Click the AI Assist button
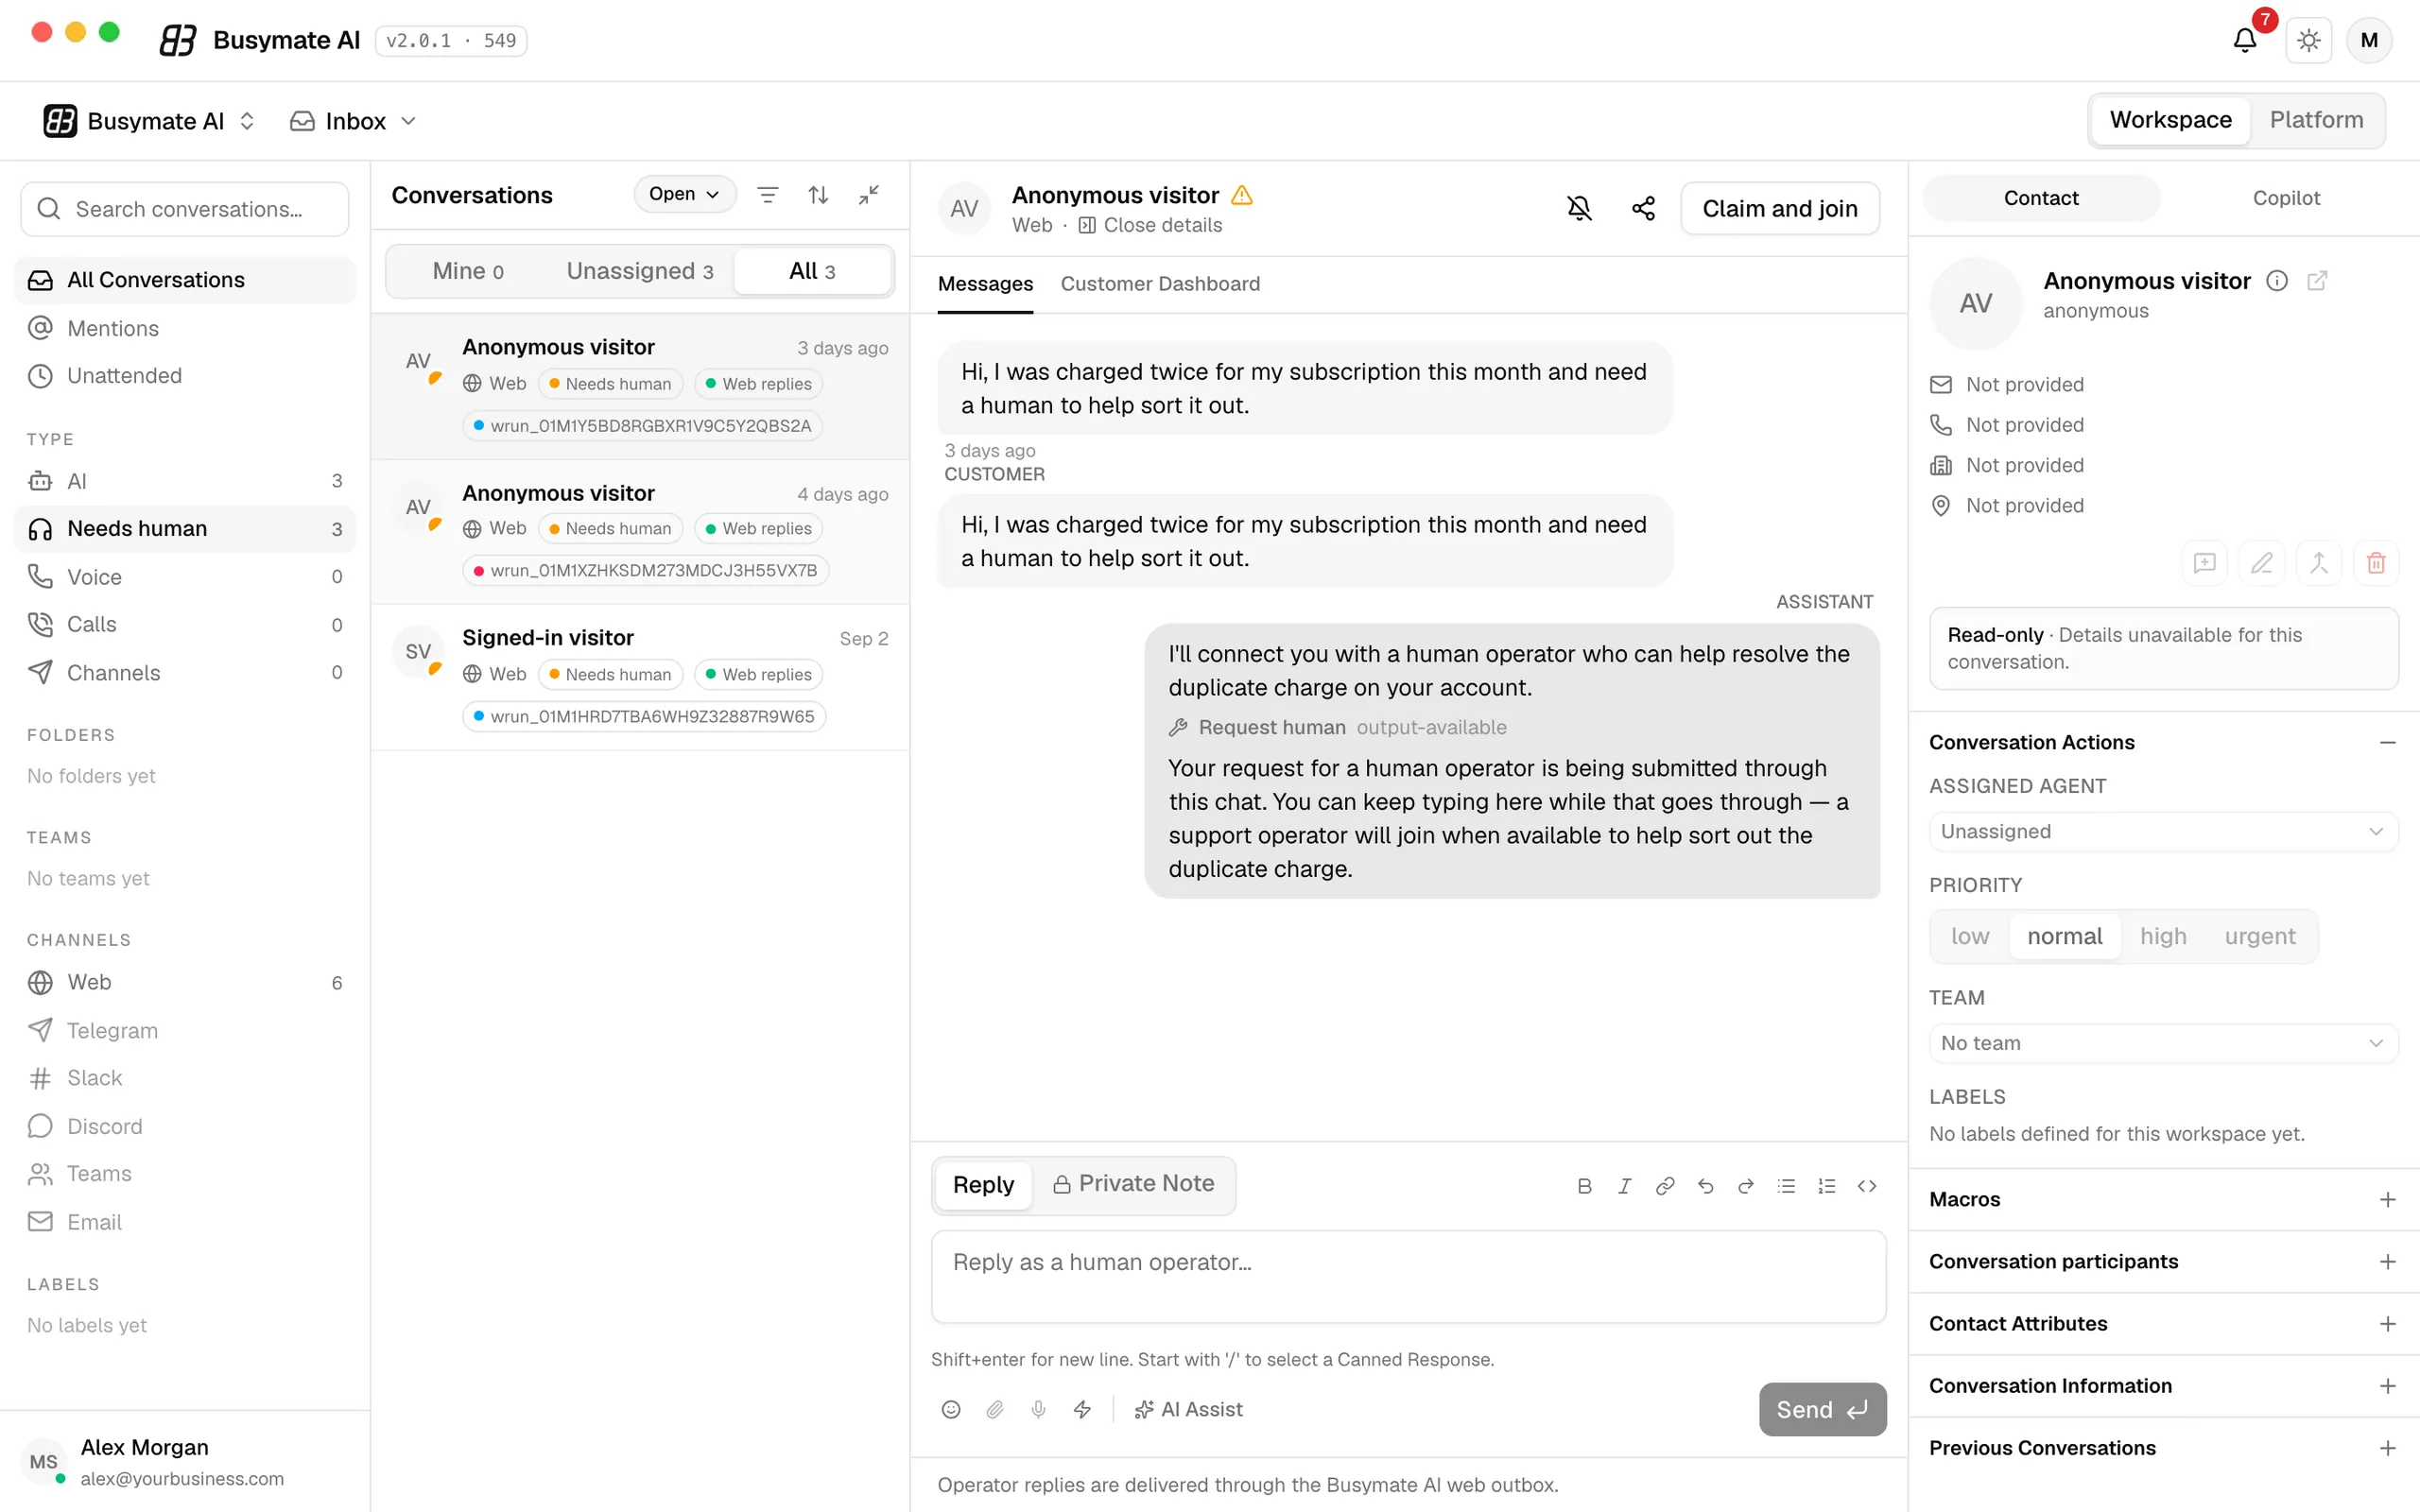 pyautogui.click(x=1188, y=1409)
